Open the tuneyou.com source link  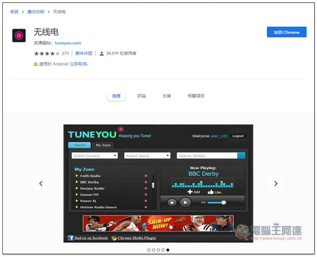tap(68, 43)
